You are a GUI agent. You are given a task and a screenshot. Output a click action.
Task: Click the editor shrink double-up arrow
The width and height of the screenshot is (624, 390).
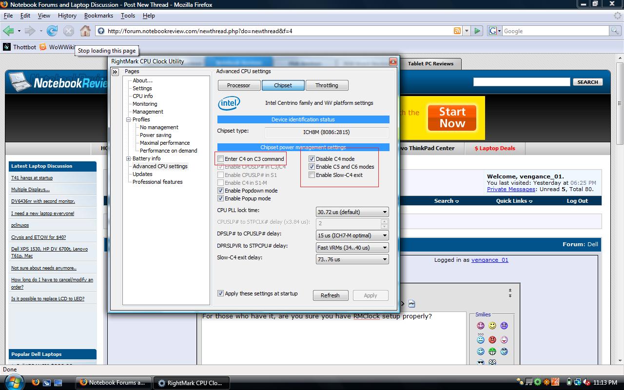pos(510,290)
